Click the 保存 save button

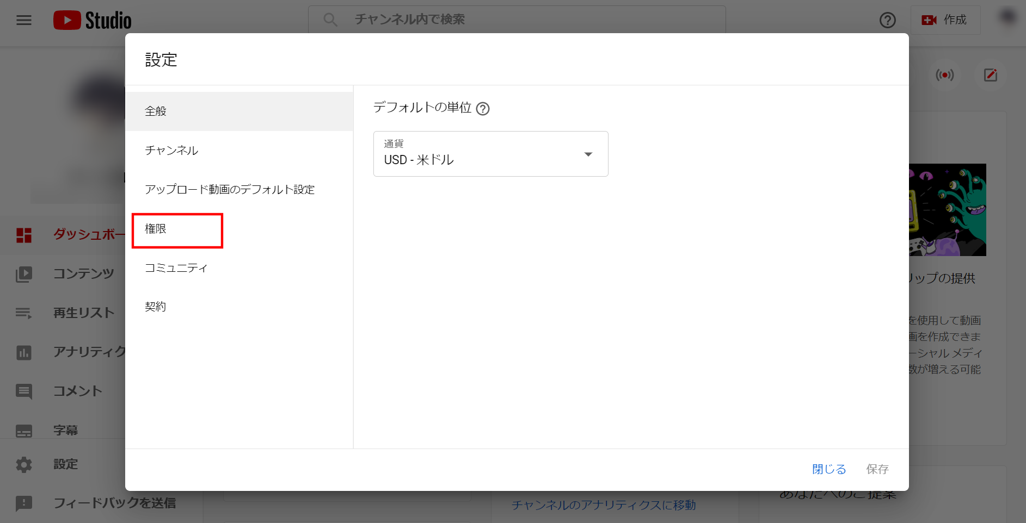click(877, 469)
